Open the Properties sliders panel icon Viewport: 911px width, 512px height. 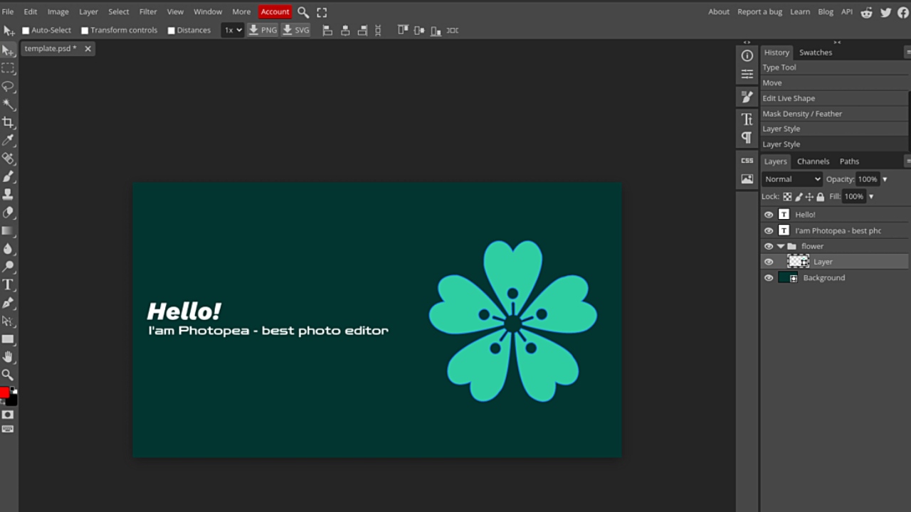(747, 74)
